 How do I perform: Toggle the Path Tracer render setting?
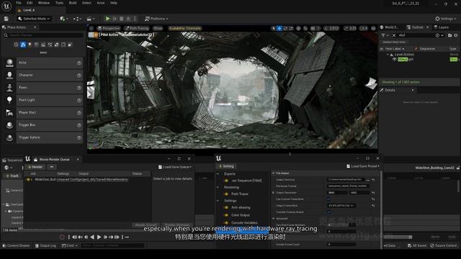(x=226, y=194)
